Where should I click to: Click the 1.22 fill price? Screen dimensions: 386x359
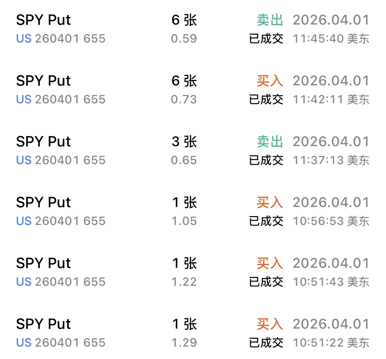(x=184, y=282)
